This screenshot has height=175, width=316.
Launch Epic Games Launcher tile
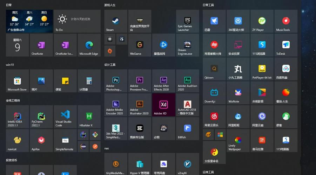pyautogui.click(x=187, y=21)
